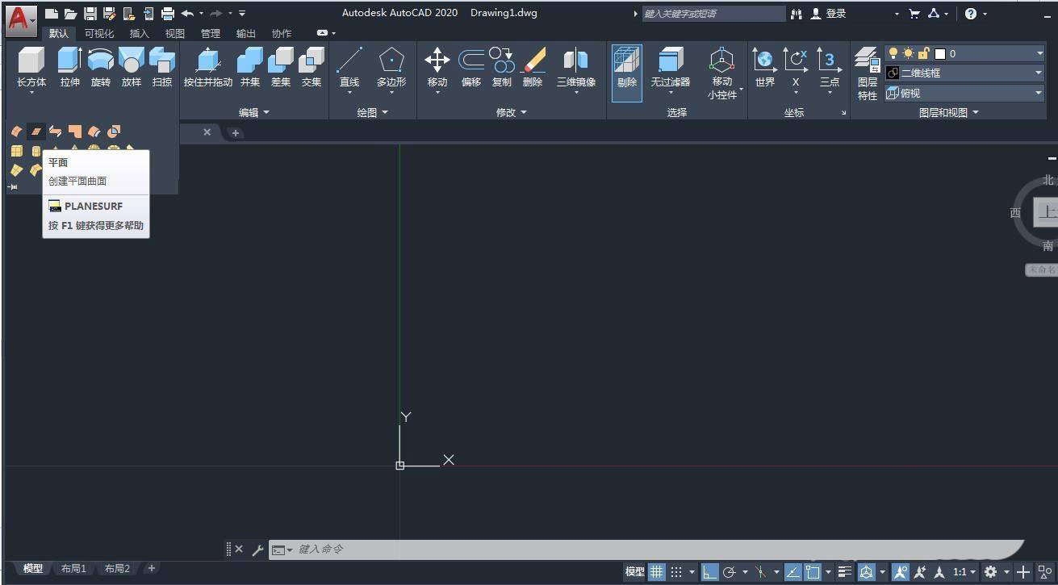Viewport: 1058px width, 585px height.
Task: Toggle lineweight display in status bar
Action: (x=845, y=571)
